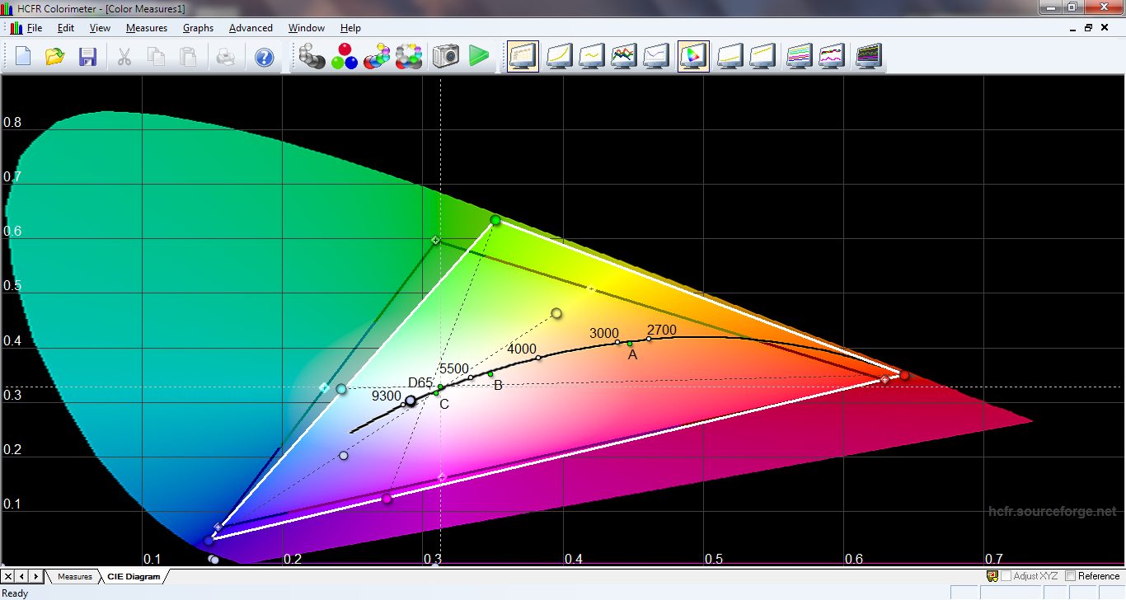
Task: Switch to the Measures tab
Action: (x=74, y=576)
